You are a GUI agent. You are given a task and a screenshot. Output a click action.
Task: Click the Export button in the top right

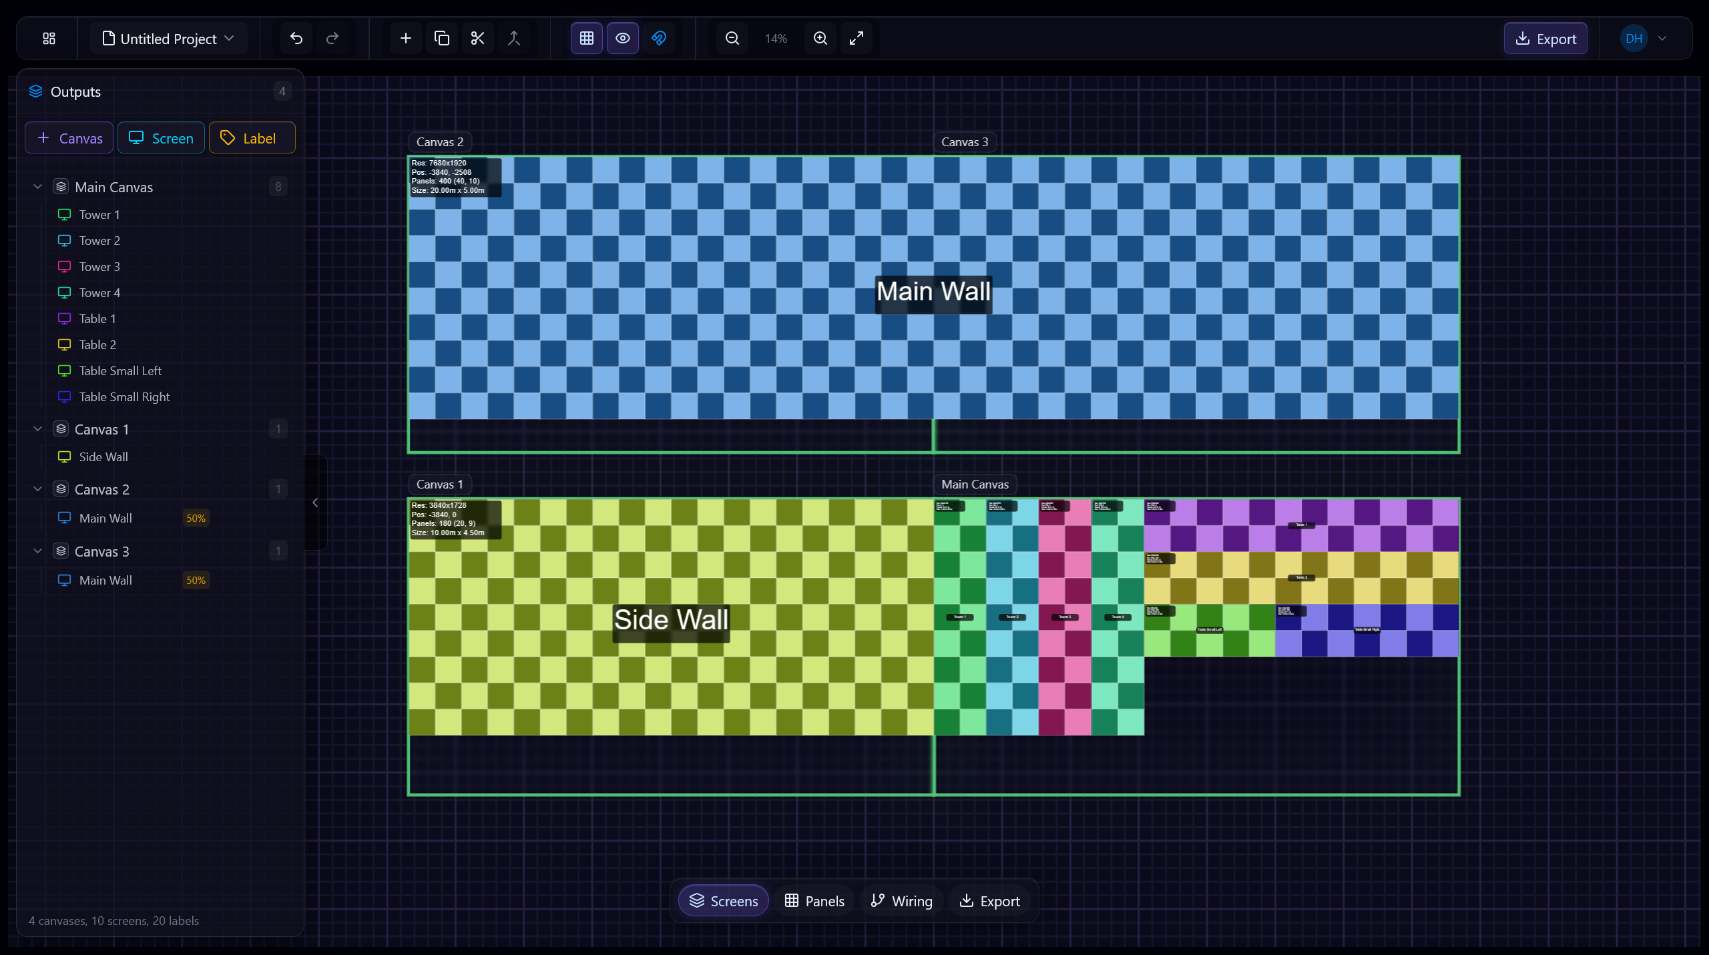coord(1545,38)
